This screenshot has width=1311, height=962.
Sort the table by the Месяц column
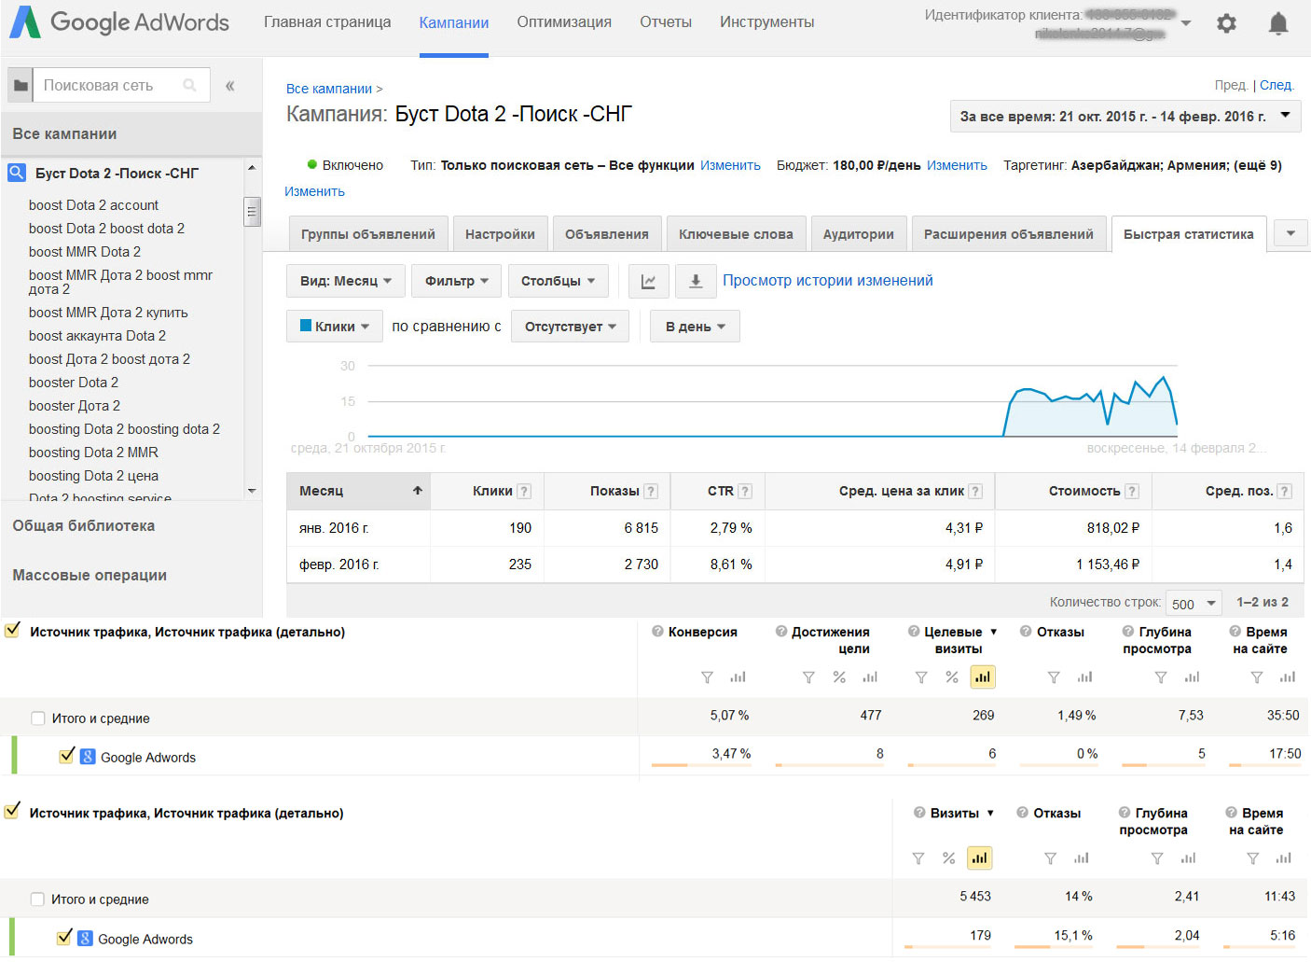(x=358, y=491)
